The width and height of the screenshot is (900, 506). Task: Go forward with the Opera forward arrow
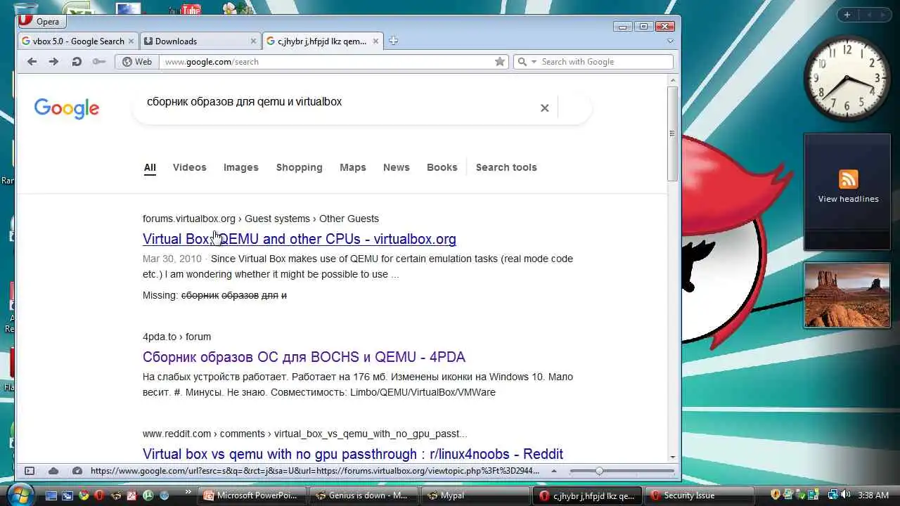(53, 62)
